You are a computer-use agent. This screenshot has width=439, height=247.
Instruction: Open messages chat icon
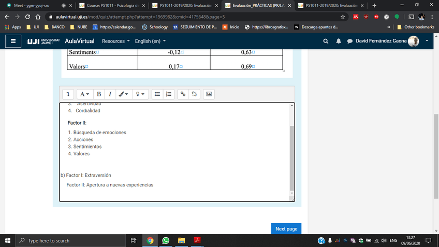pos(349,41)
